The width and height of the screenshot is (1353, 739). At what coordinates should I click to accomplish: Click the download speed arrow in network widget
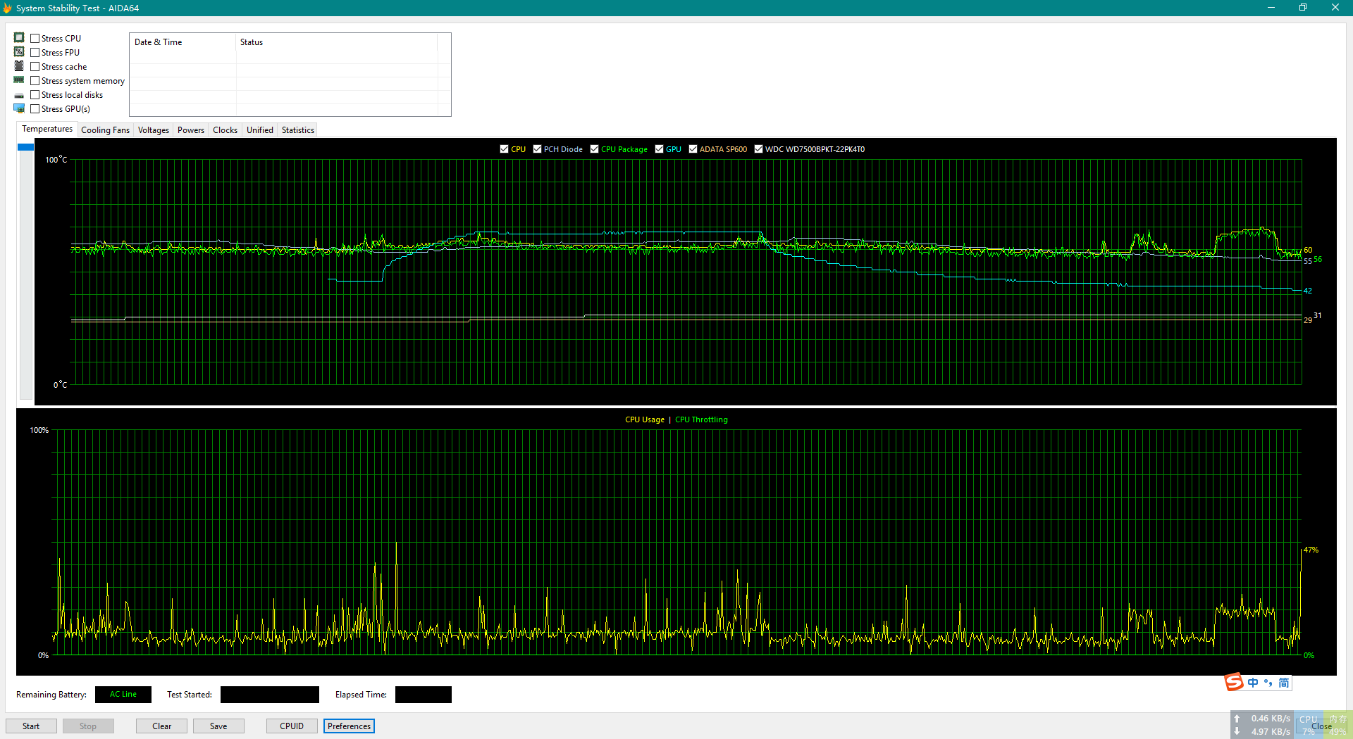(x=1237, y=731)
